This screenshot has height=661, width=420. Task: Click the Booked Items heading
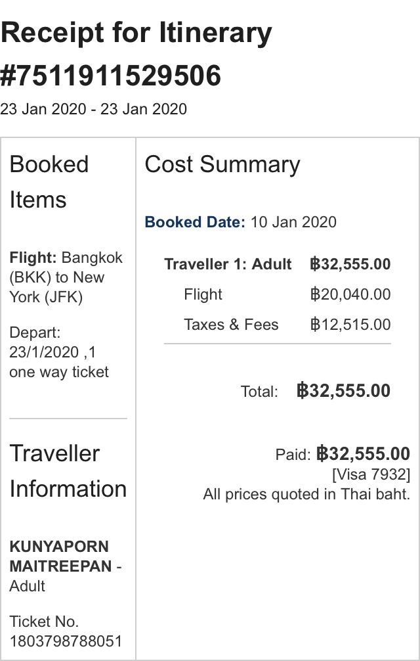[49, 182]
